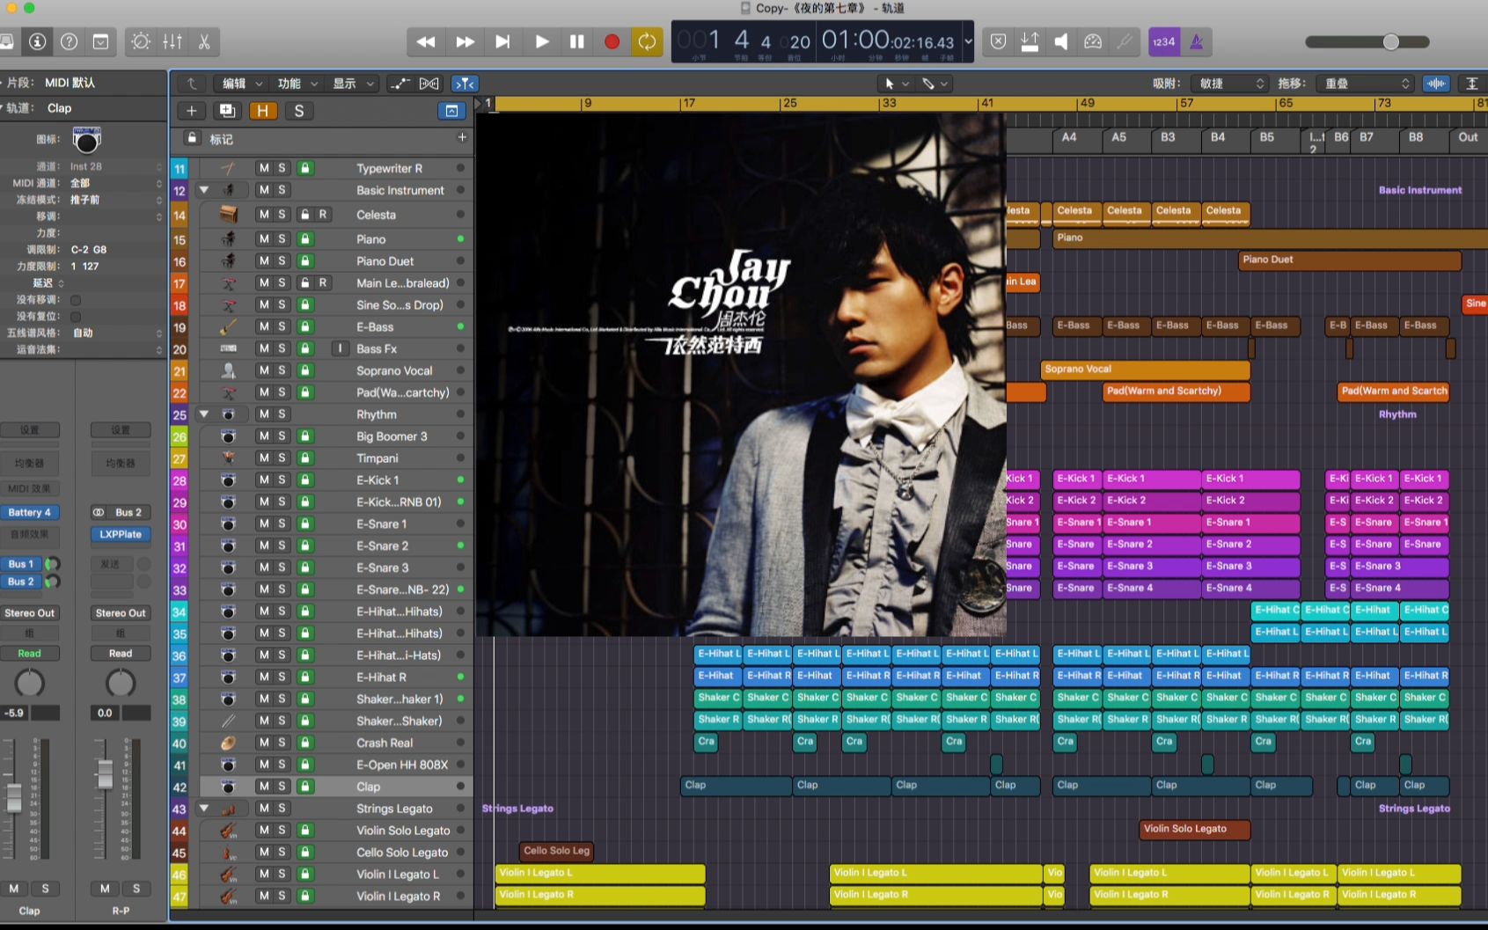Screen dimensions: 1488x930
Task: Click the rewind transport button
Action: coord(426,41)
